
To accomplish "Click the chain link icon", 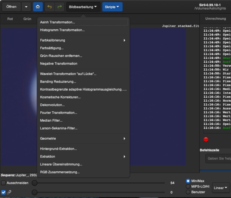I will (9, 192).
